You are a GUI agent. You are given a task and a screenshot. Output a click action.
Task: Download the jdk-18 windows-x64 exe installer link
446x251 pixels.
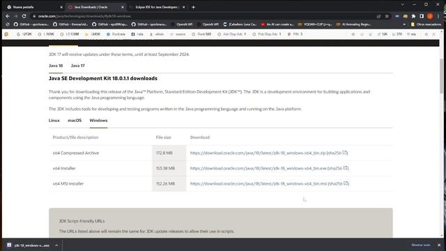[259, 169]
